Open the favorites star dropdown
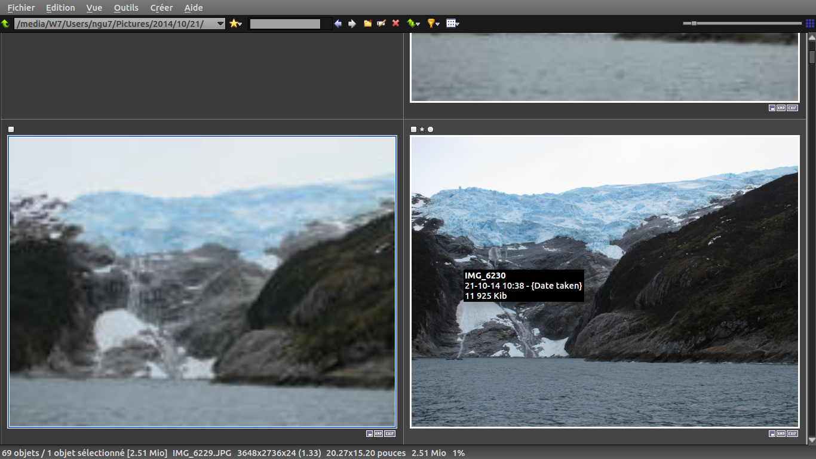The height and width of the screenshot is (459, 816). point(235,23)
